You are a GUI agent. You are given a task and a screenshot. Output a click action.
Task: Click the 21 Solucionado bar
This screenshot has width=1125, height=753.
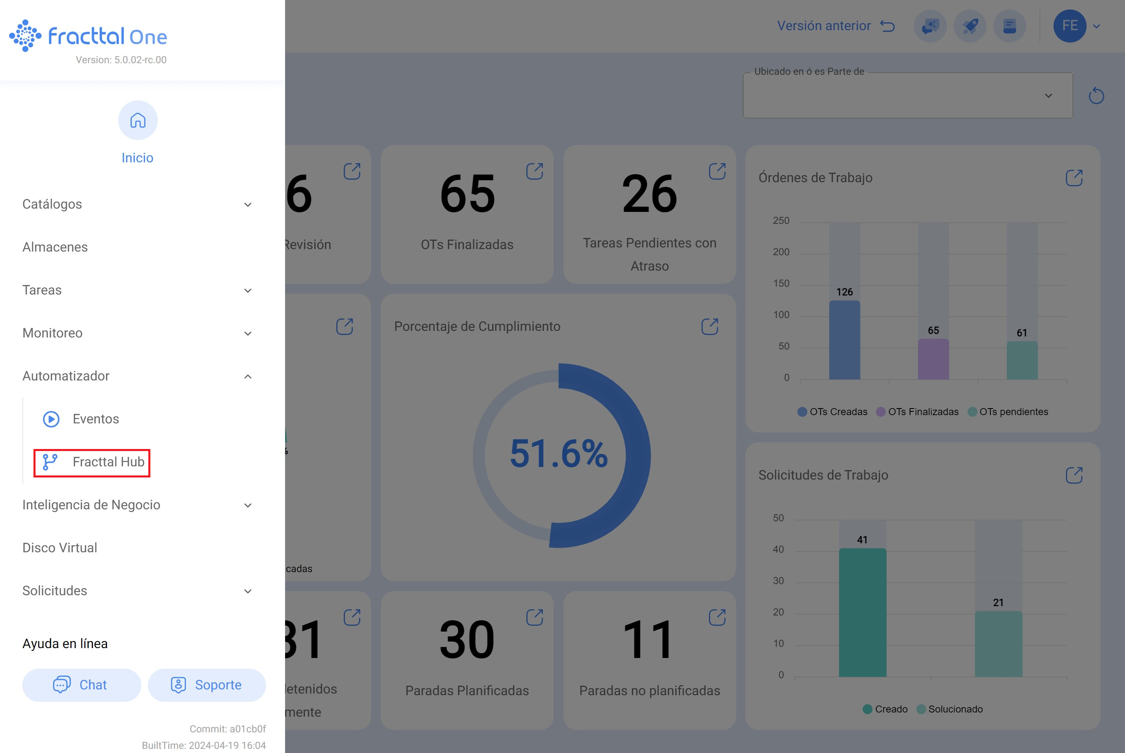tap(999, 644)
